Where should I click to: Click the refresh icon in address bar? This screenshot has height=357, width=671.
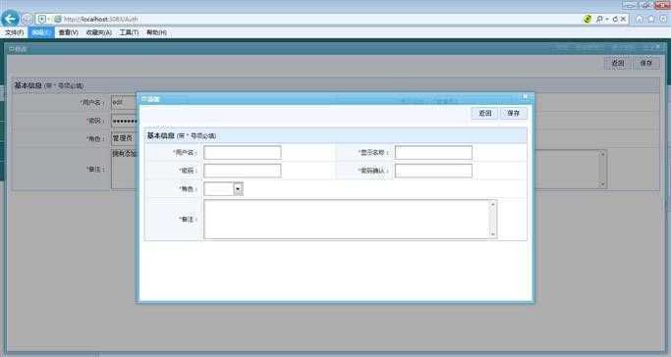(615, 19)
